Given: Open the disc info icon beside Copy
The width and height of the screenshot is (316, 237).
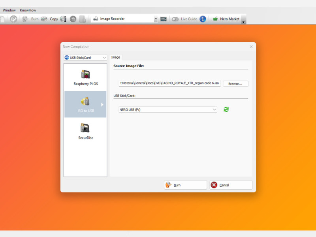Looking at the screenshot, I should pyautogui.click(x=63, y=19).
